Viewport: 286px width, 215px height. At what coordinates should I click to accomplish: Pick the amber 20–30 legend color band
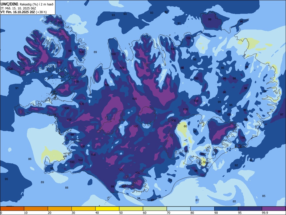[60, 209]
